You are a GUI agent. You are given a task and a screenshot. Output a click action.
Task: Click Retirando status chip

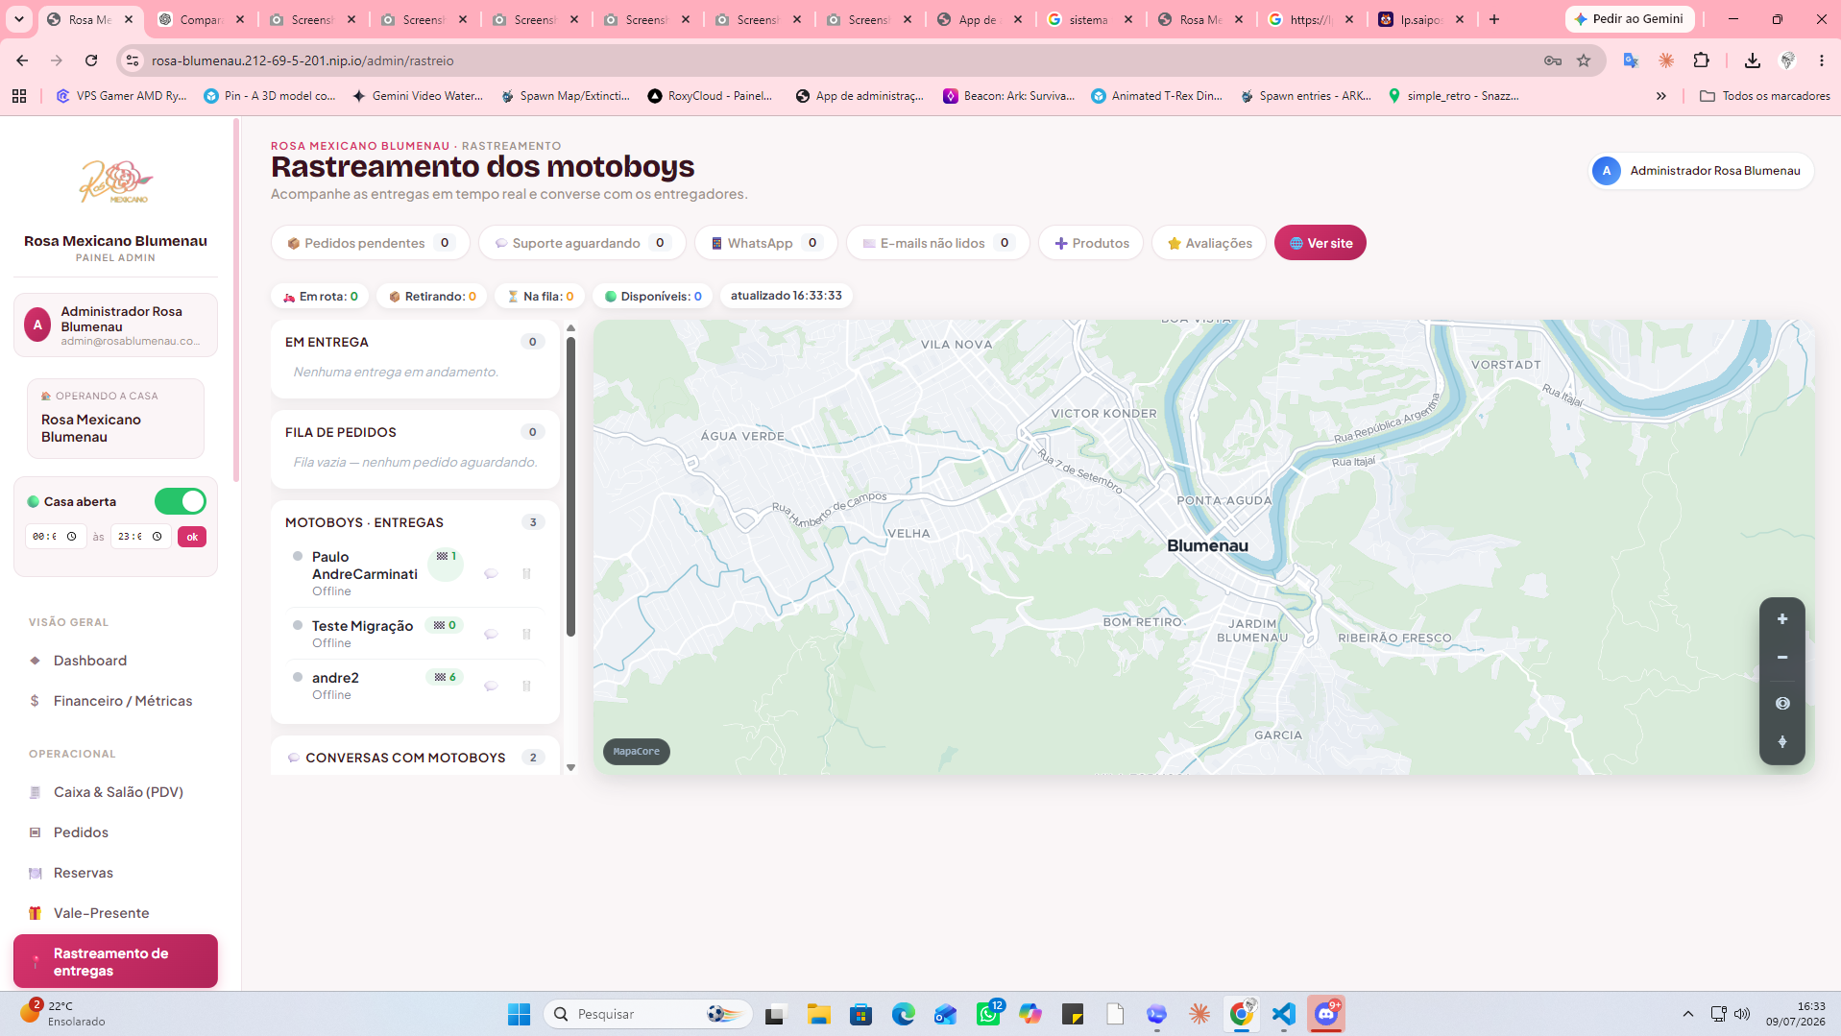431,297
